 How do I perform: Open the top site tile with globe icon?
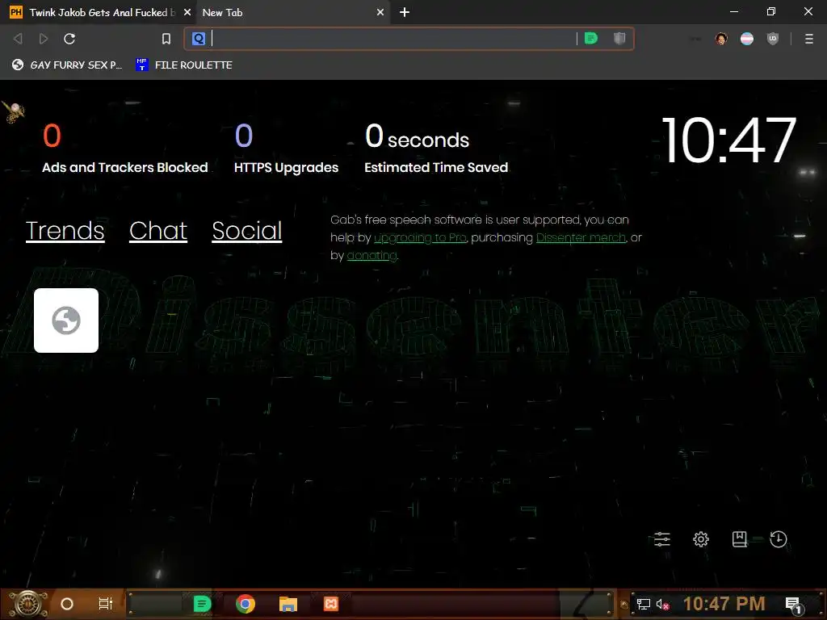click(x=66, y=320)
